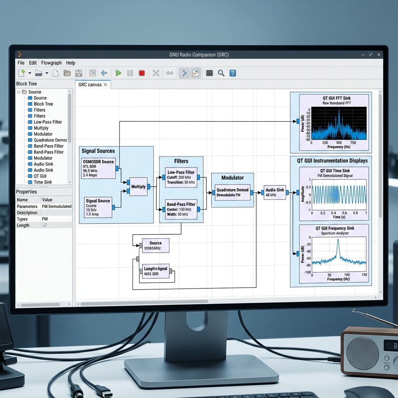Open the File menu

21,63
